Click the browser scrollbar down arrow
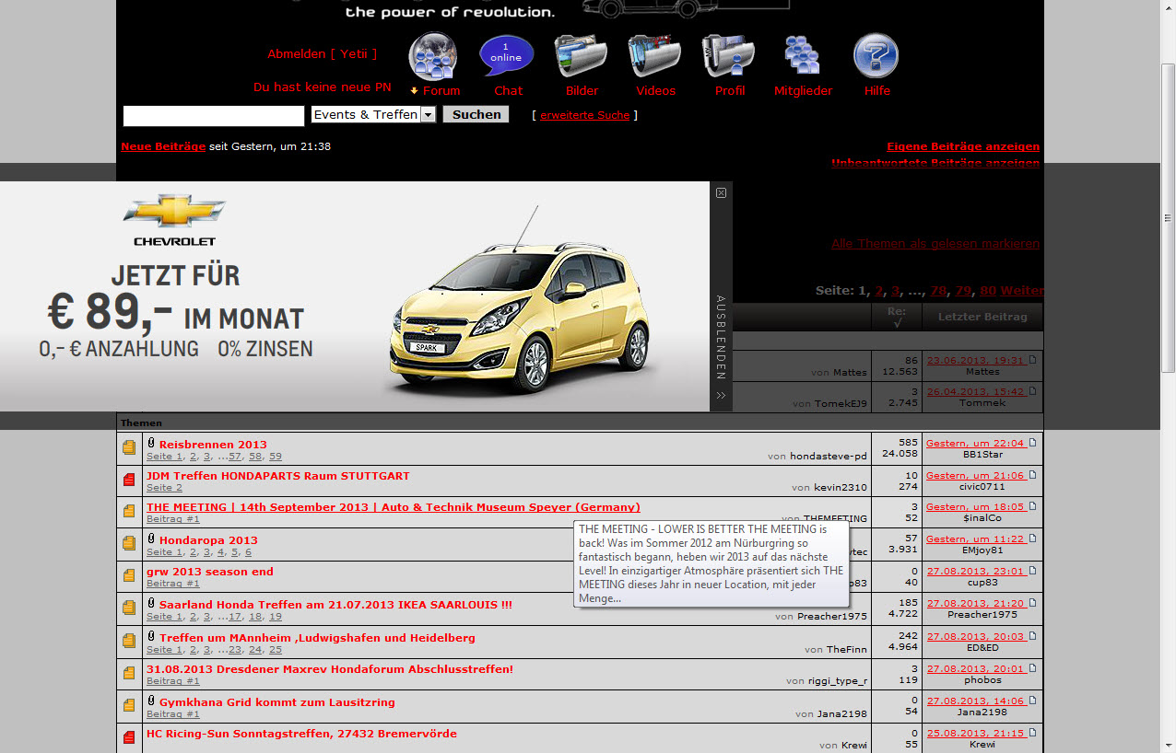Image resolution: width=1176 pixels, height=753 pixels. pos(1168,744)
